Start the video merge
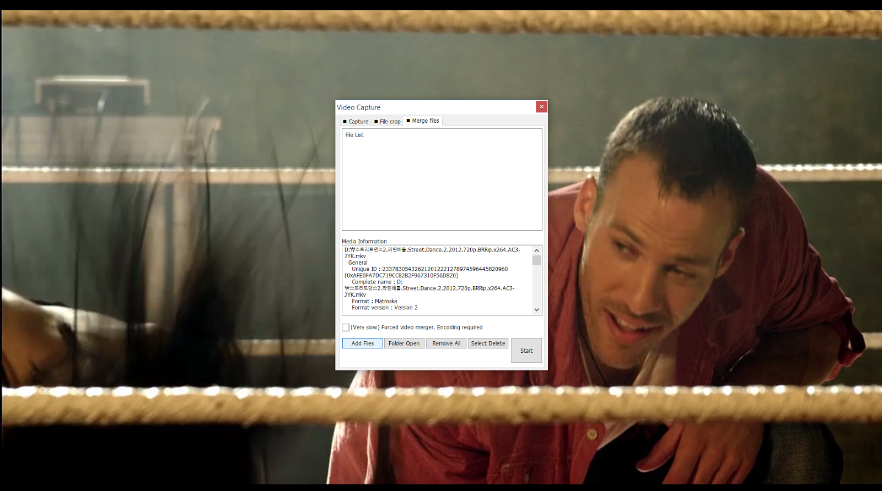Image resolution: width=882 pixels, height=491 pixels. click(526, 351)
